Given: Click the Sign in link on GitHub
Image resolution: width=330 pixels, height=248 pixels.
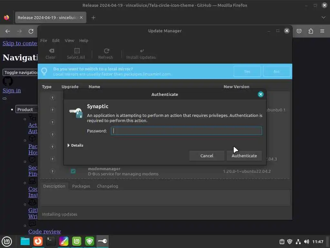Looking at the screenshot, I should [12, 90].
